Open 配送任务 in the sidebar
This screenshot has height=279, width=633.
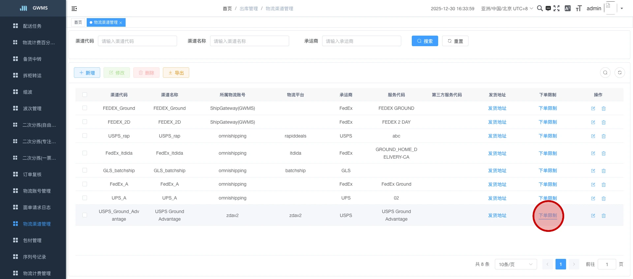point(32,26)
